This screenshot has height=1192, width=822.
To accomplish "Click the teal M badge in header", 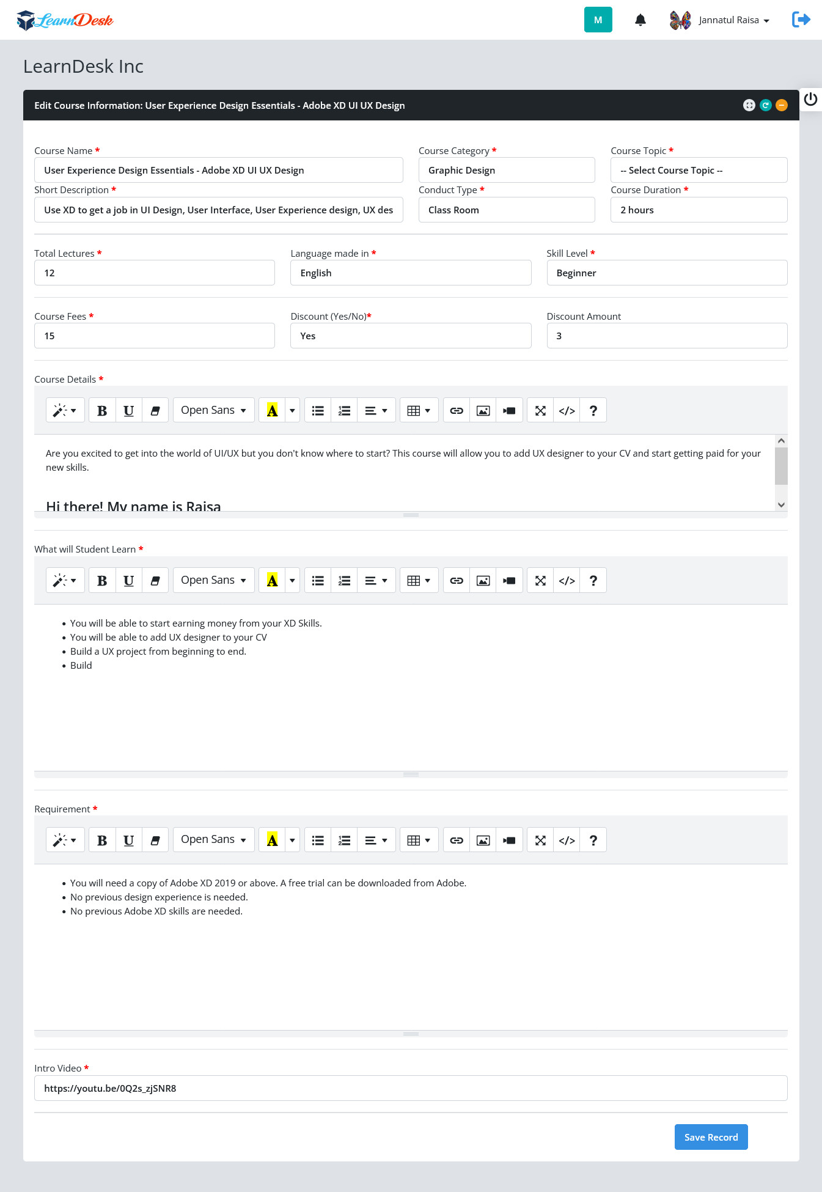I will click(x=598, y=20).
